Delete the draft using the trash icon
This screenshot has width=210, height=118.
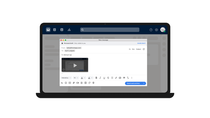(x=93, y=83)
